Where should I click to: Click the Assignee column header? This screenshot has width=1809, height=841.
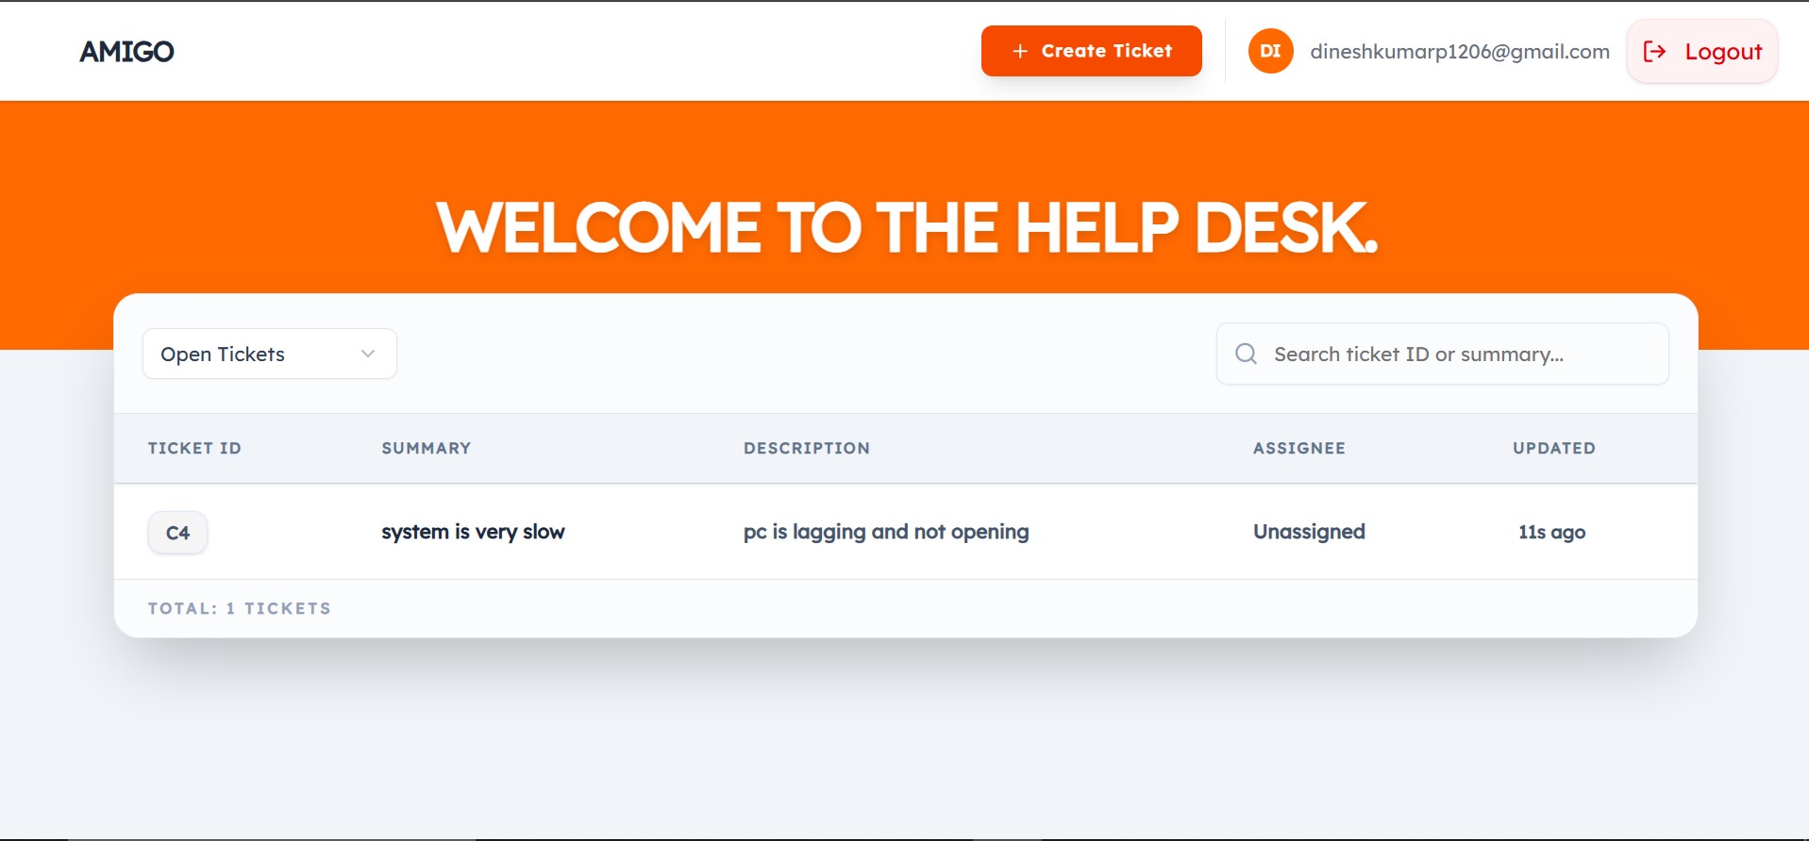(x=1298, y=448)
